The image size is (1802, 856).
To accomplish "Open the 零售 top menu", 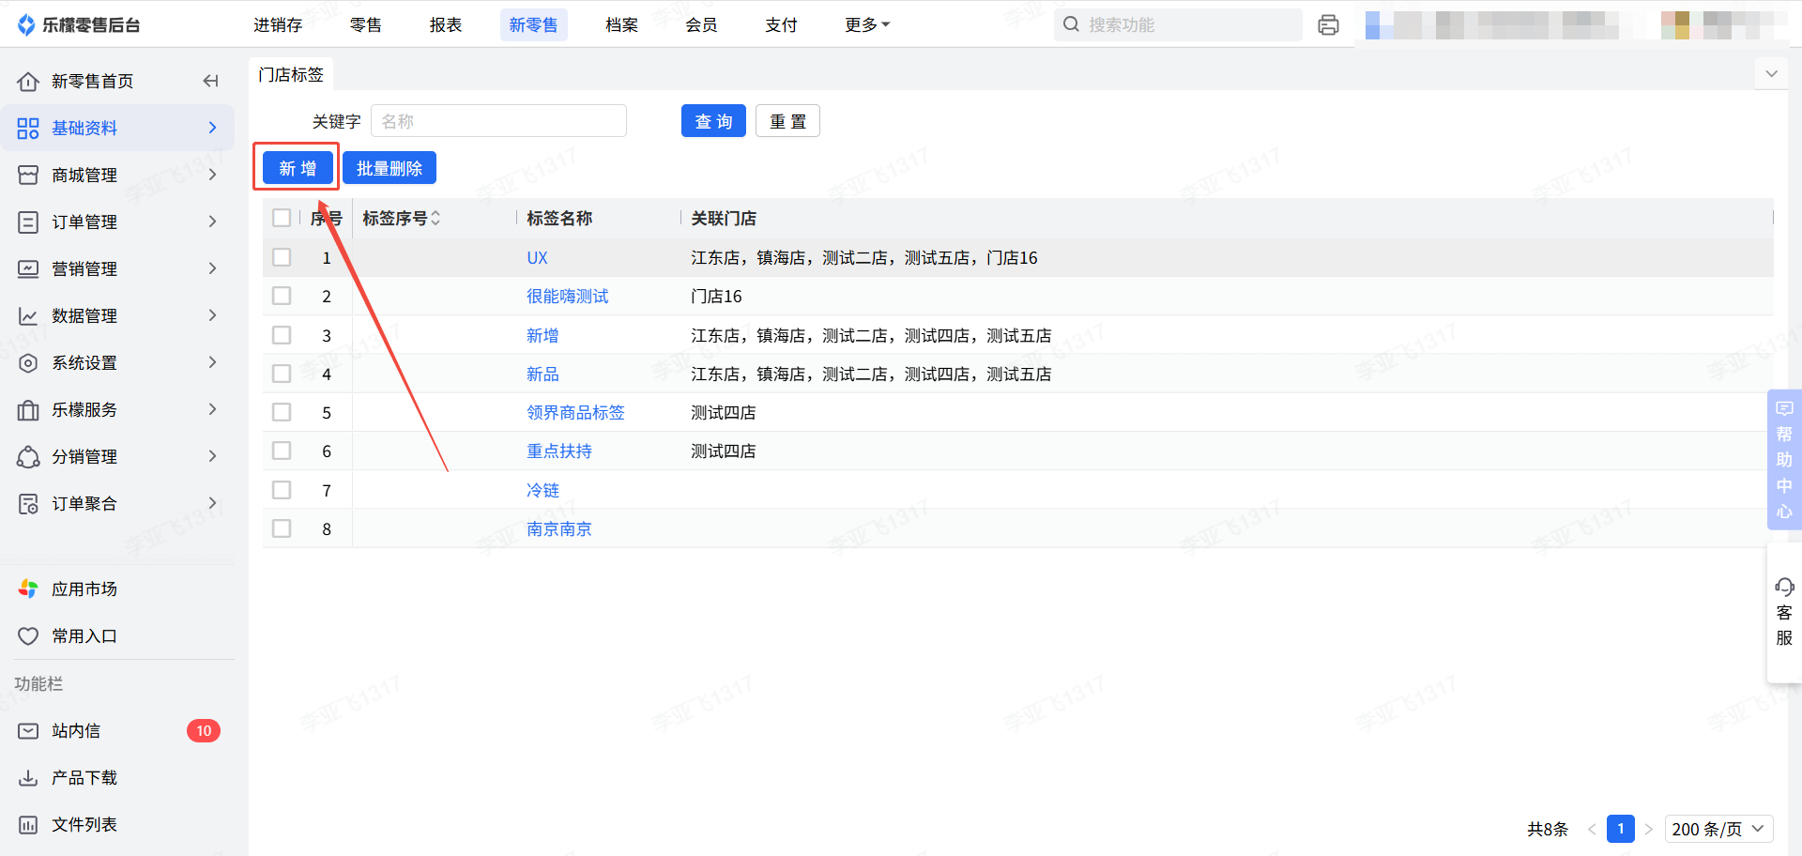I will pyautogui.click(x=366, y=24).
